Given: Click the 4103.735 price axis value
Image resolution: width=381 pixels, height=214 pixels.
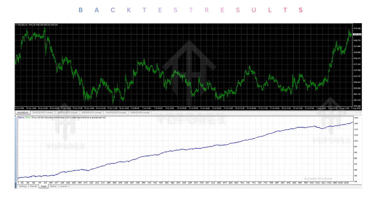Looking at the screenshot, I should 357,76.
